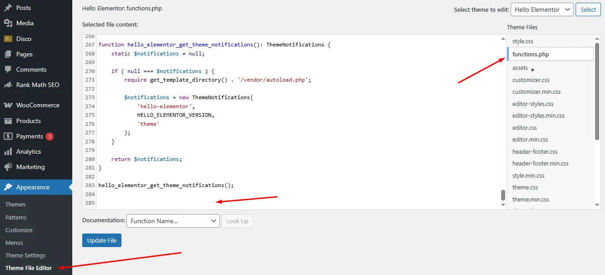
Task: Click the Update File button
Action: click(x=102, y=240)
